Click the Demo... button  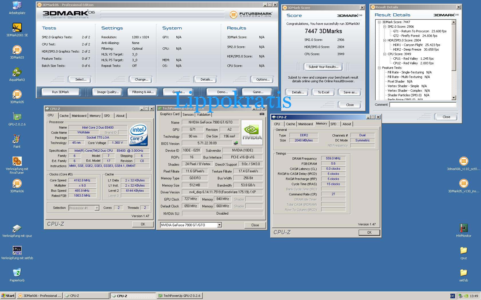tap(222, 92)
